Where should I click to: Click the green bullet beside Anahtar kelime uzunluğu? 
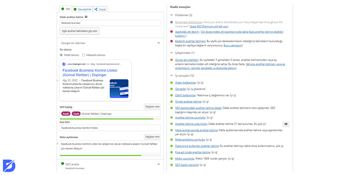pyautogui.click(x=171, y=117)
